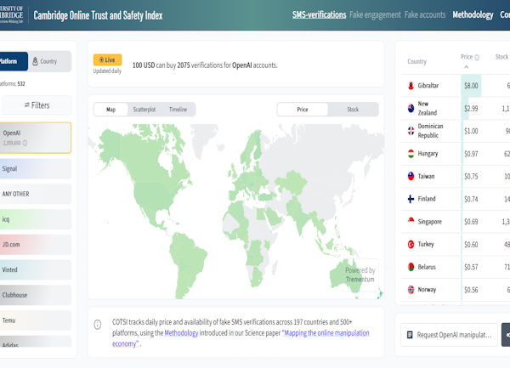The width and height of the screenshot is (510, 368).
Task: Switch map display to Stock
Action: coord(353,110)
